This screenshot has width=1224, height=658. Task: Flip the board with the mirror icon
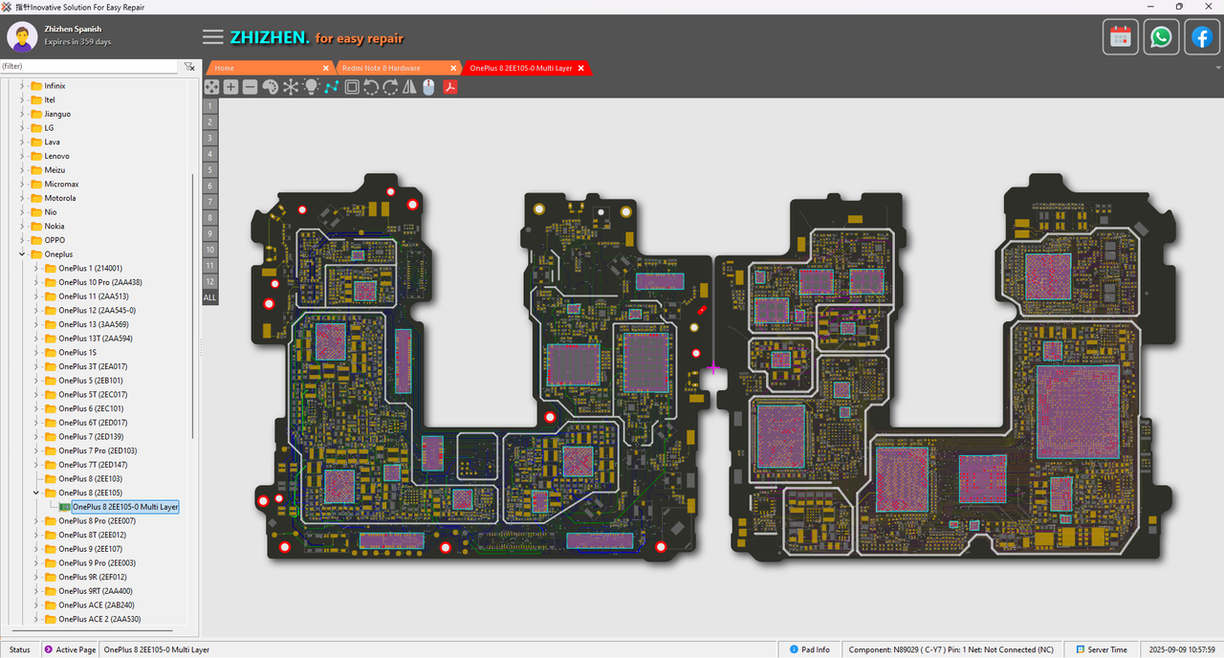coord(409,87)
